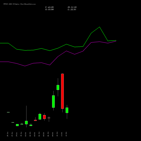Click the small red candle for 03 Feb

click(35, 120)
